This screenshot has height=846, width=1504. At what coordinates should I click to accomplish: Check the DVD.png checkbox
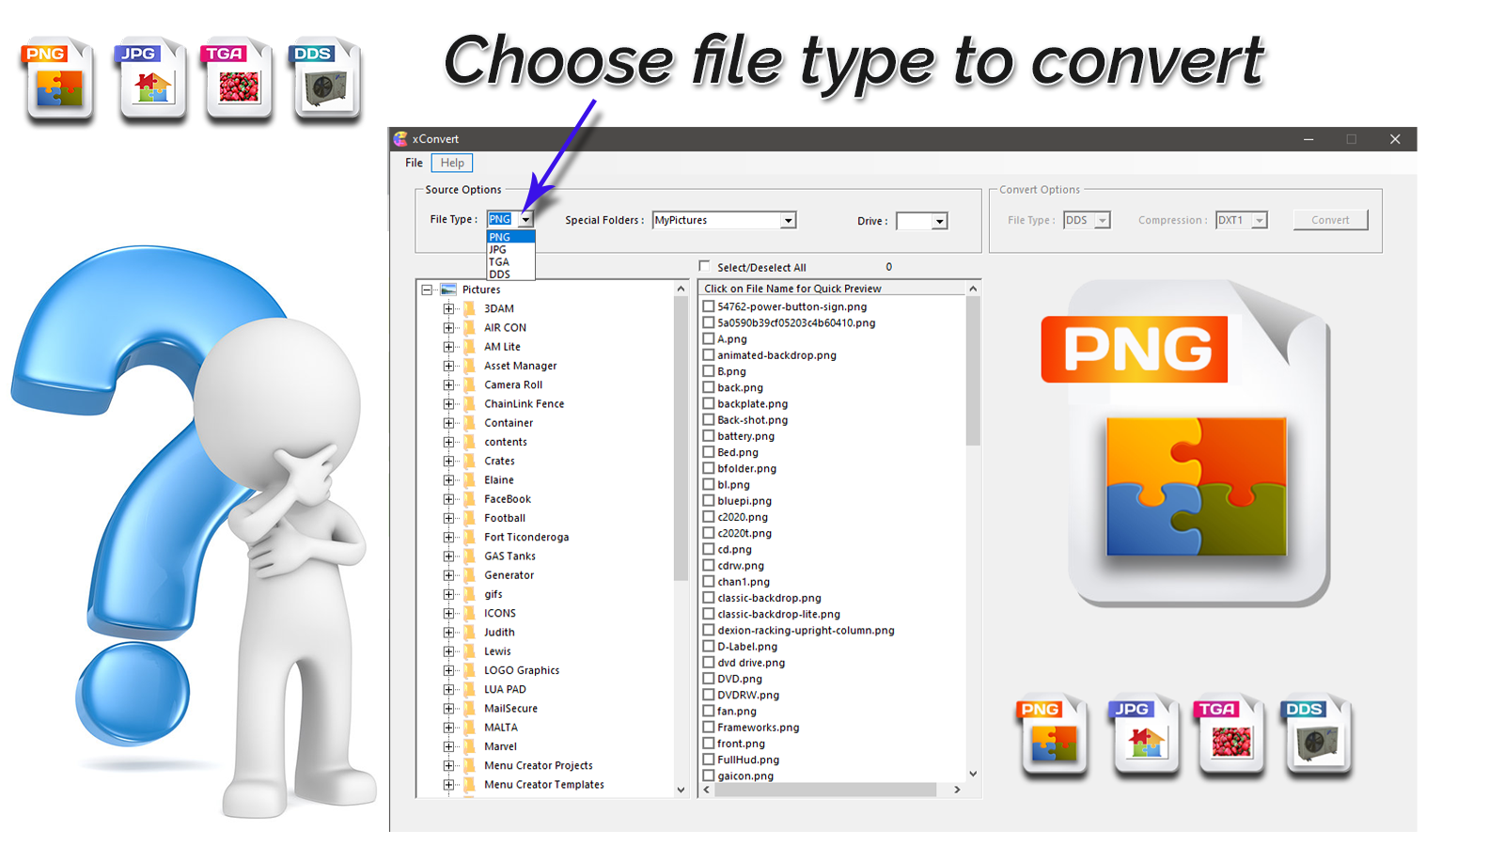(x=709, y=679)
